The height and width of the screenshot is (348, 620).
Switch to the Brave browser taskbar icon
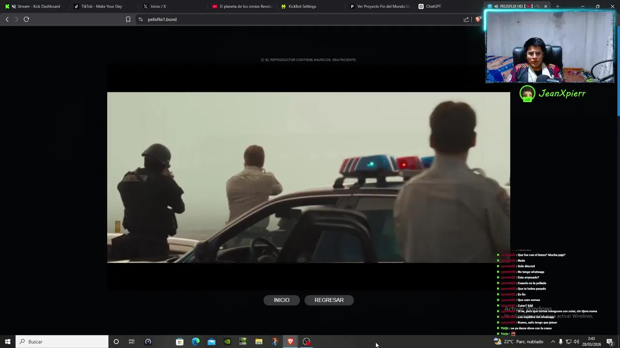[291, 342]
